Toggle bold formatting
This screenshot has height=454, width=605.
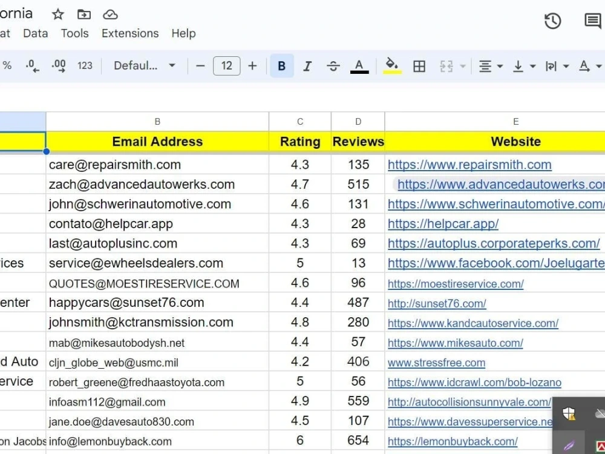[x=282, y=65]
